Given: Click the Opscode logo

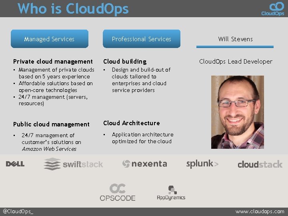Looking at the screenshot, I should [x=118, y=192].
